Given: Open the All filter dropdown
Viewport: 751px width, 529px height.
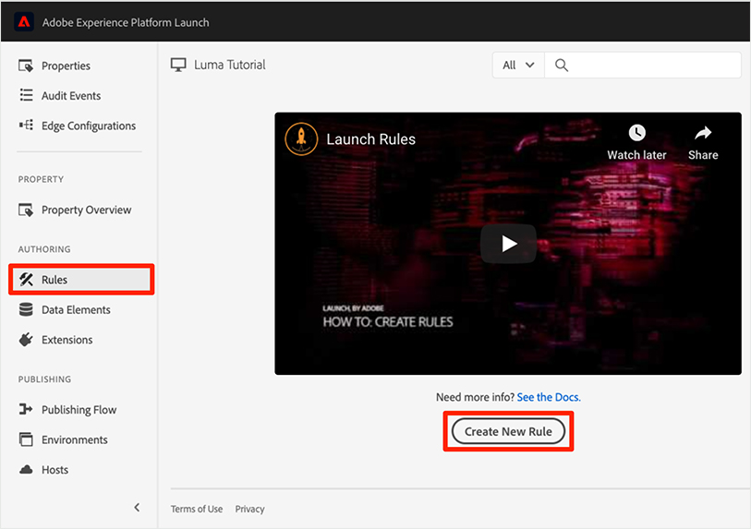Looking at the screenshot, I should [x=518, y=66].
